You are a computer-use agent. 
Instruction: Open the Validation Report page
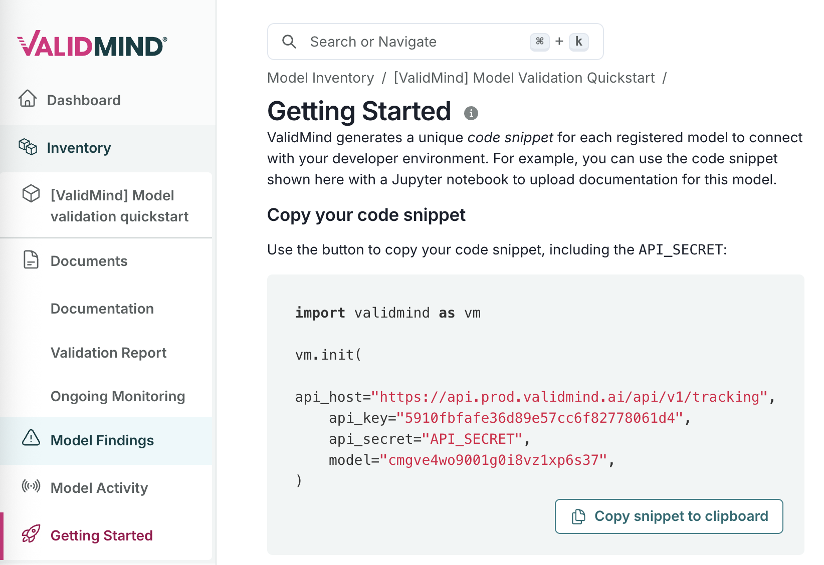point(108,353)
